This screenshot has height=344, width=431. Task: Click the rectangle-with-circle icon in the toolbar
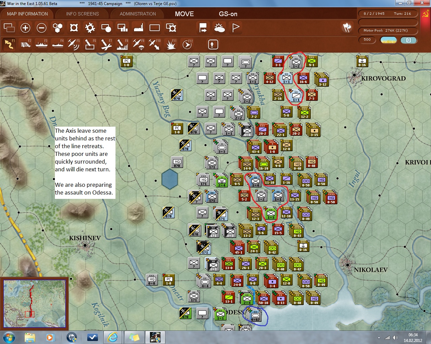(106, 28)
